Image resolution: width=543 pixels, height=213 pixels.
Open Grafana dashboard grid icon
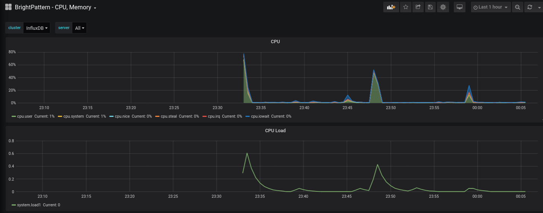pos(8,7)
